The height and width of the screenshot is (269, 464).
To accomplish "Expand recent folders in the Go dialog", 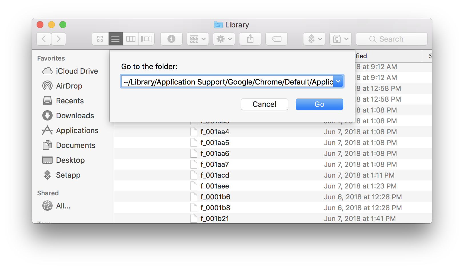I will coord(338,81).
